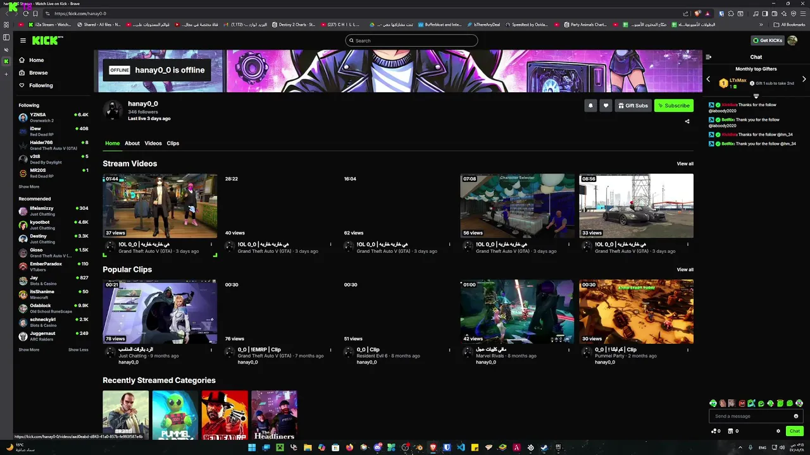Open user profile avatar at top right
The height and width of the screenshot is (455, 810).
[792, 40]
